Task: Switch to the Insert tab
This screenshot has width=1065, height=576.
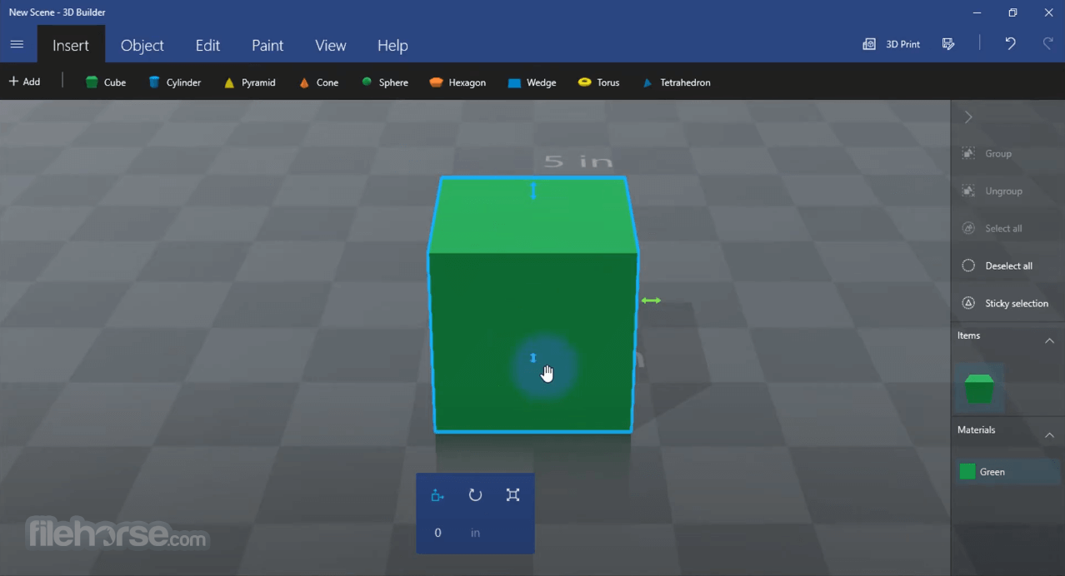Action: (71, 45)
